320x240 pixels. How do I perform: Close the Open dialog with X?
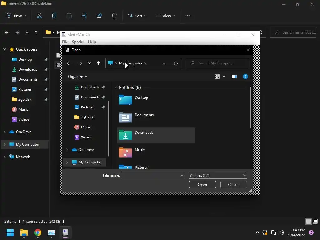(248, 50)
